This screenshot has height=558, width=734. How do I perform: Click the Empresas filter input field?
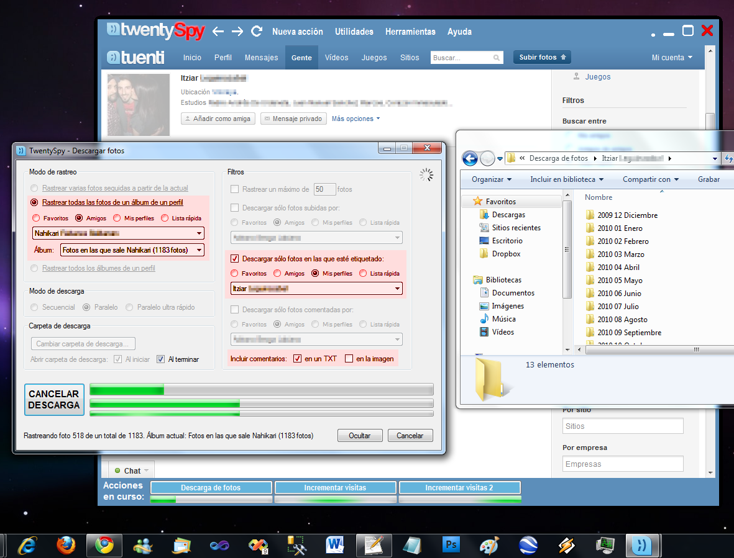(x=623, y=464)
